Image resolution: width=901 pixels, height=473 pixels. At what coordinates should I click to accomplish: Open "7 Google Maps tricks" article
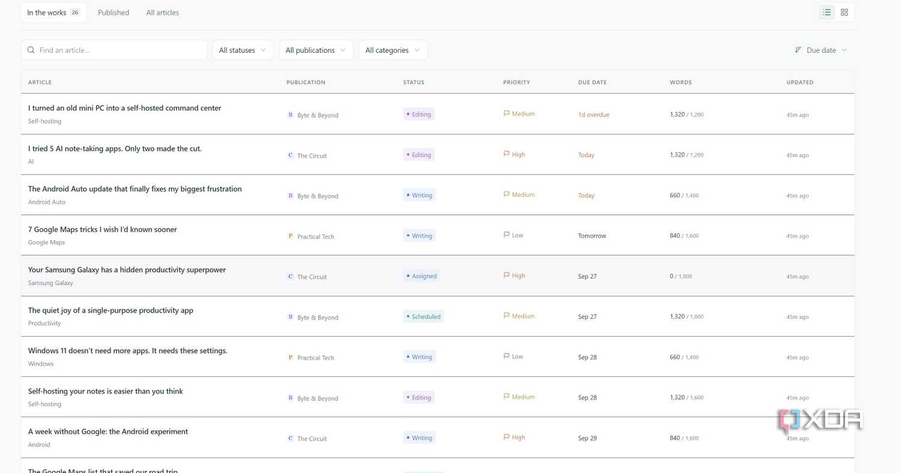pos(103,229)
